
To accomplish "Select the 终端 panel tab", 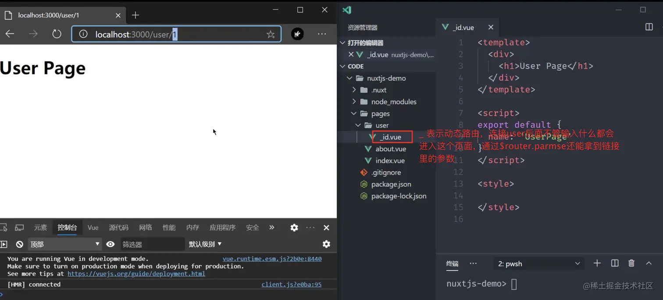I will point(452,264).
